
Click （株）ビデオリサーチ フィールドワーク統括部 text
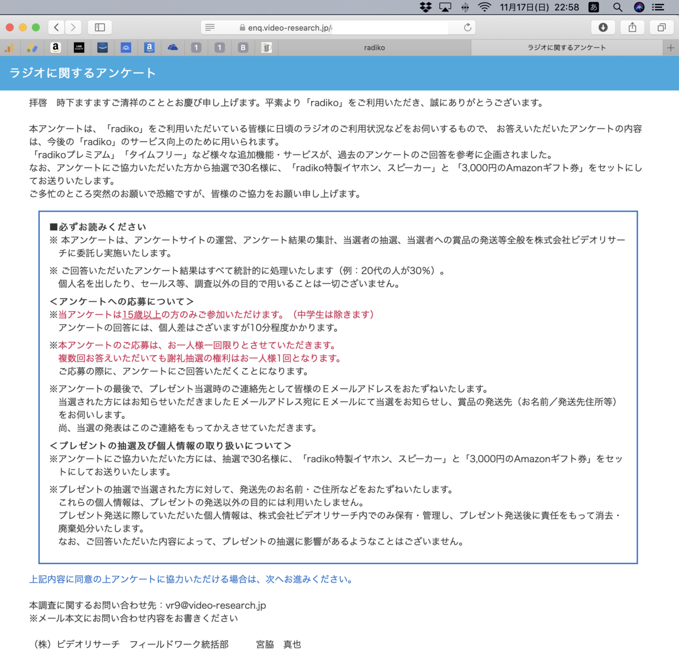click(x=129, y=644)
